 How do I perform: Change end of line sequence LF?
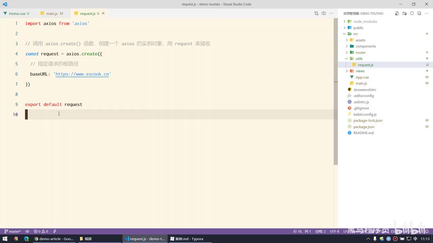345,232
